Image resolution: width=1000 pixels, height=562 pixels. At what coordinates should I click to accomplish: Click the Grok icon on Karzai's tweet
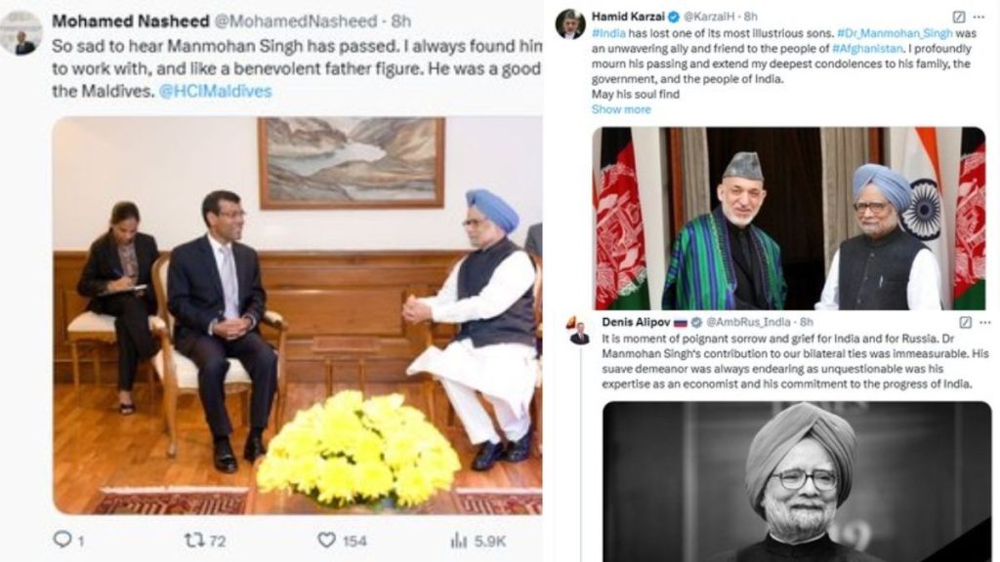click(959, 17)
